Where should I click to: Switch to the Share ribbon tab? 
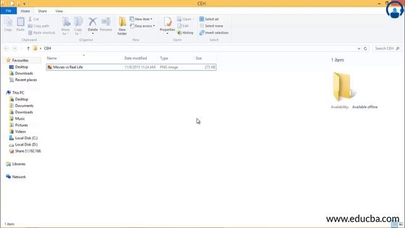42,11
